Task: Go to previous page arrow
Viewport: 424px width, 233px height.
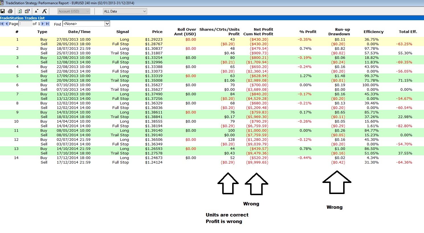Action: click(x=7, y=24)
